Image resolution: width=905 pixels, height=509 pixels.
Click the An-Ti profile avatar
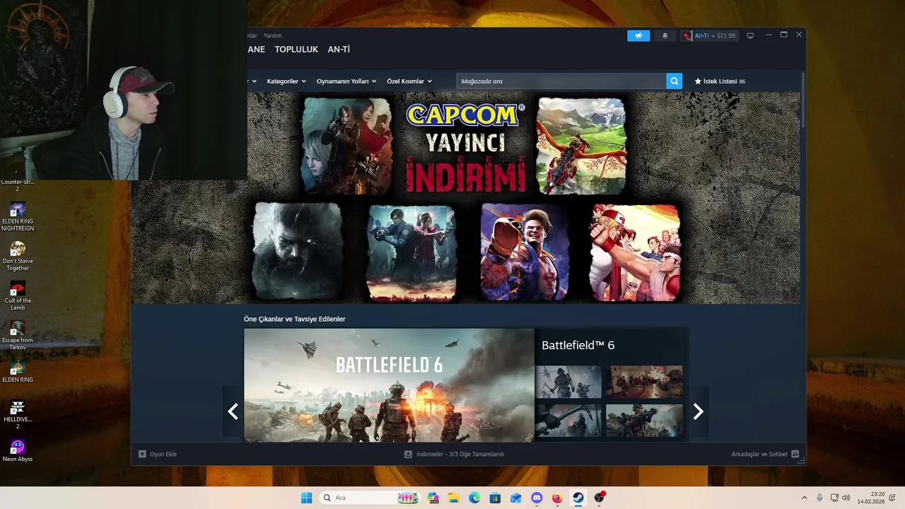687,35
